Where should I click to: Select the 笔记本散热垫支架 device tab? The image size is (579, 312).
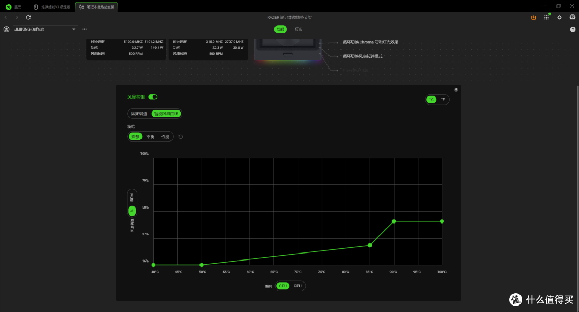[x=96, y=7]
